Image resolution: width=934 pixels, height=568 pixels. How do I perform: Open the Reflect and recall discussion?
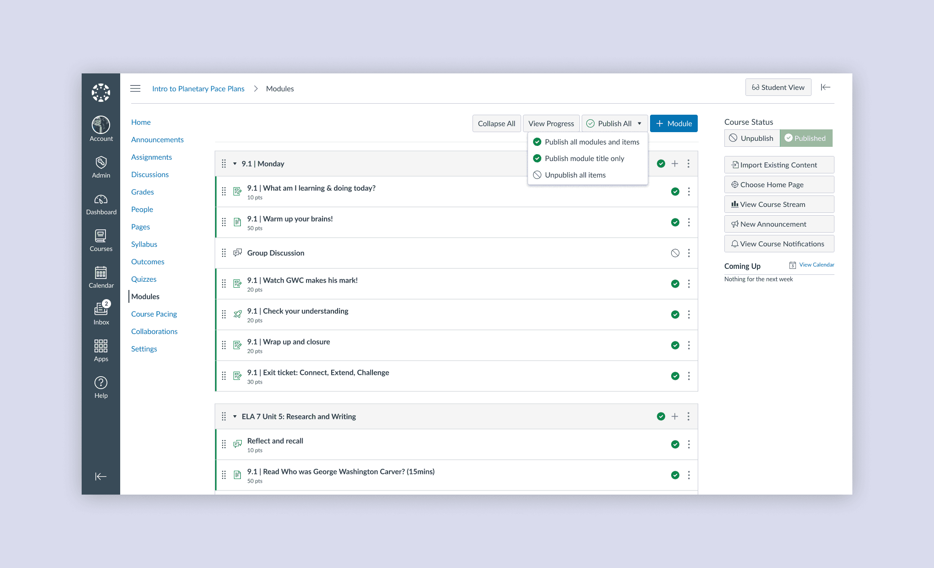(275, 441)
